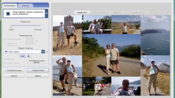Pick a color with the eyedropper icon
This screenshot has height=98, width=175.
click(x=36, y=42)
